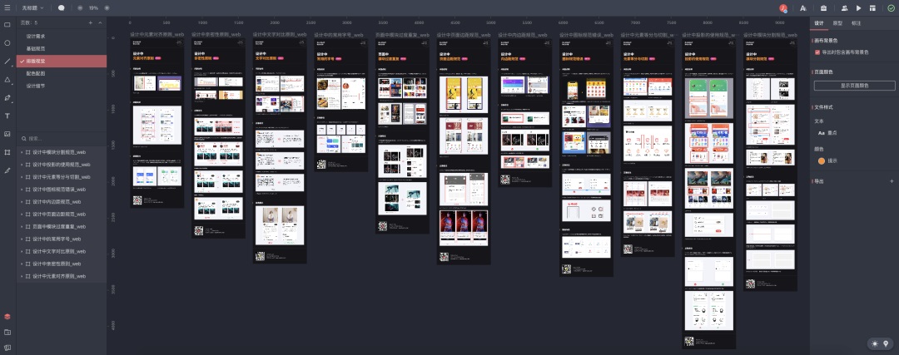899x355 pixels.
Task: Expand the 设计中页面边距规范_web layer
Action: tap(22, 214)
